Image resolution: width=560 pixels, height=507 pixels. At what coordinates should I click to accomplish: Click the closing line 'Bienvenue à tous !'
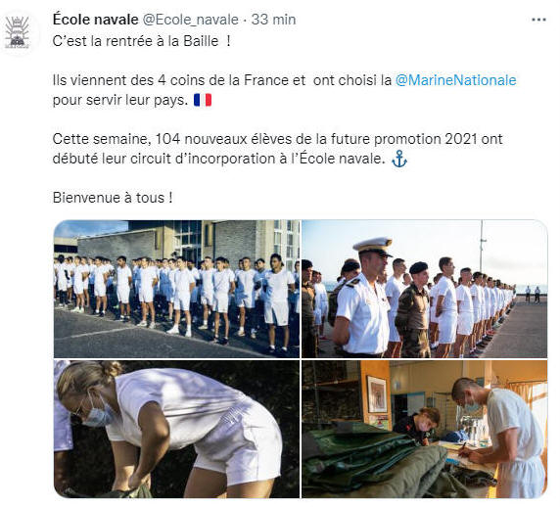[113, 198]
